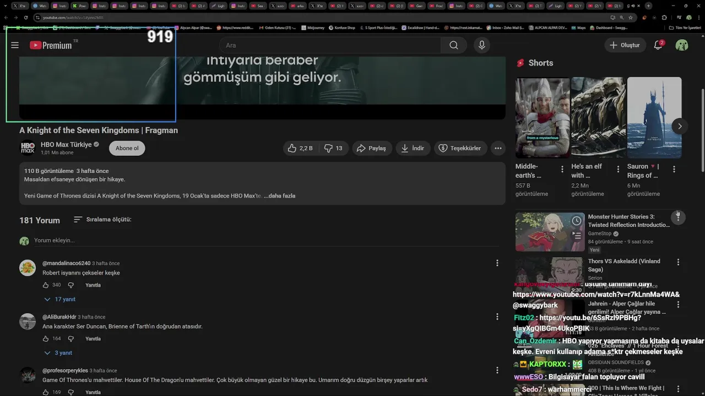Open the new tab plus button
705x396 pixels.
tap(648, 5)
